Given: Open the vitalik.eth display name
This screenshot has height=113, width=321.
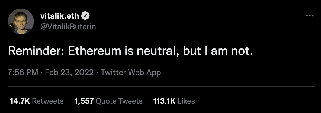Looking at the screenshot, I should 60,16.
